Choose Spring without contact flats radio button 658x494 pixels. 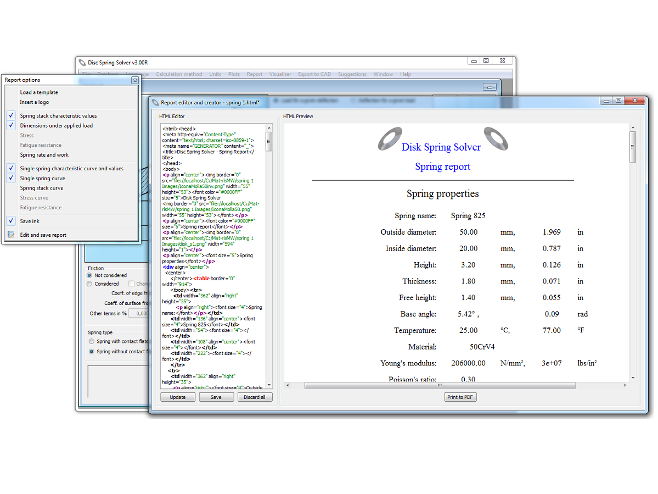click(92, 352)
